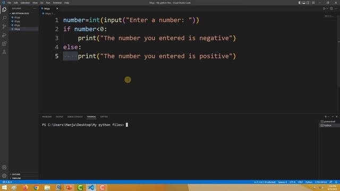Open the Run menu
Screen dimensions: 340x191
tap(48, 3)
